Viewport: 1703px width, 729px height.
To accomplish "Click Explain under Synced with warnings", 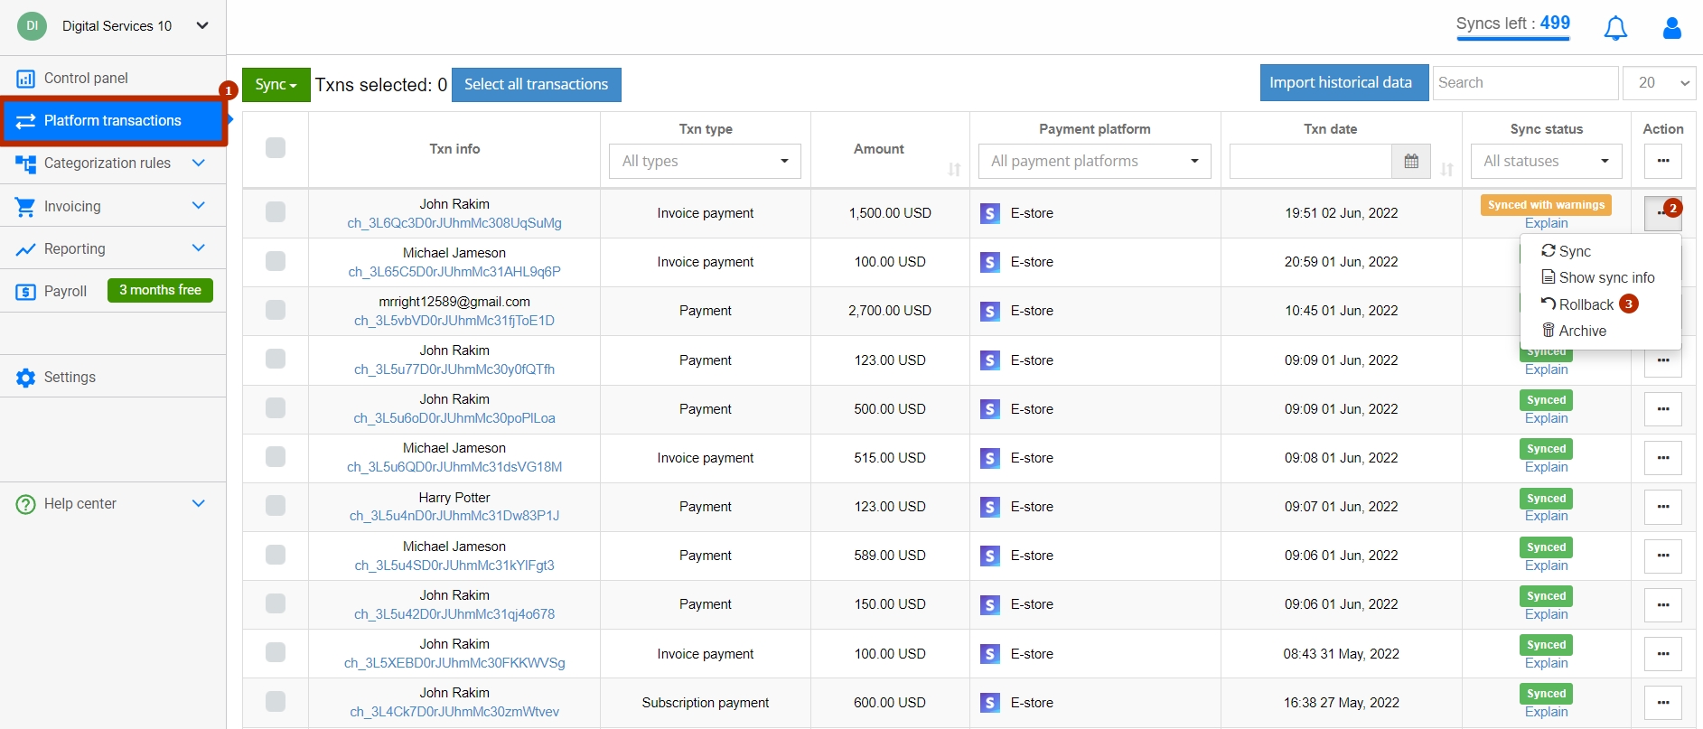I will [x=1546, y=224].
